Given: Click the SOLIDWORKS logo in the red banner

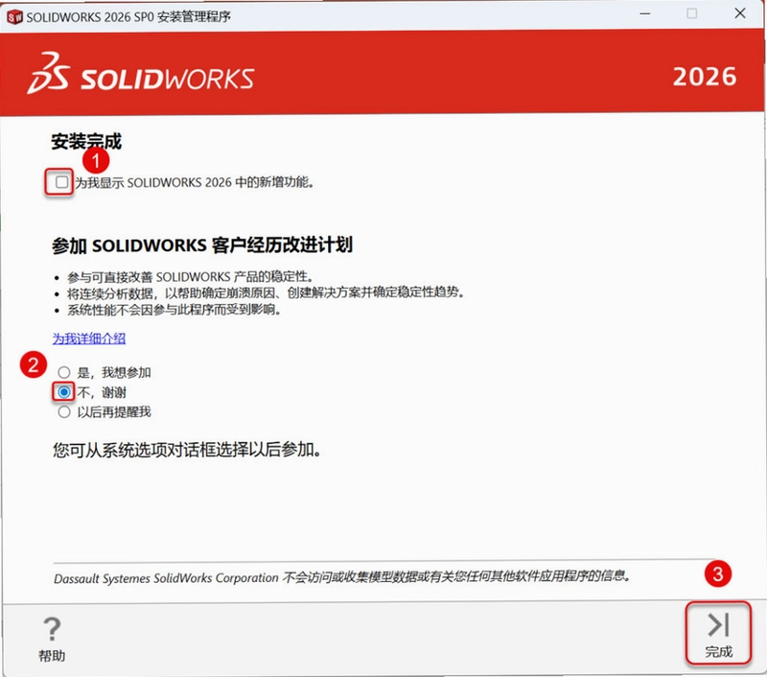Looking at the screenshot, I should (141, 75).
